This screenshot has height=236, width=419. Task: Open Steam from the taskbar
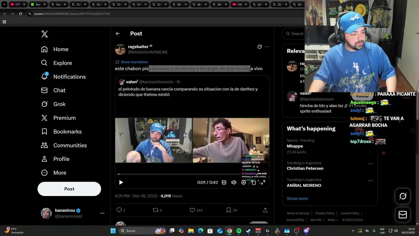pos(248,231)
